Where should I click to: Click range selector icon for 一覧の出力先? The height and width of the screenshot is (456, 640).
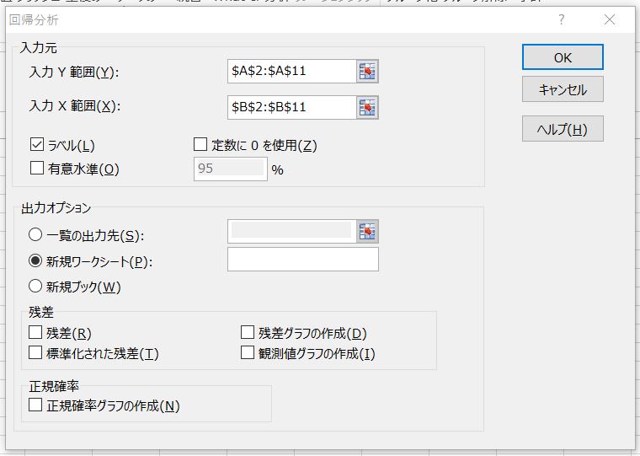pyautogui.click(x=367, y=232)
